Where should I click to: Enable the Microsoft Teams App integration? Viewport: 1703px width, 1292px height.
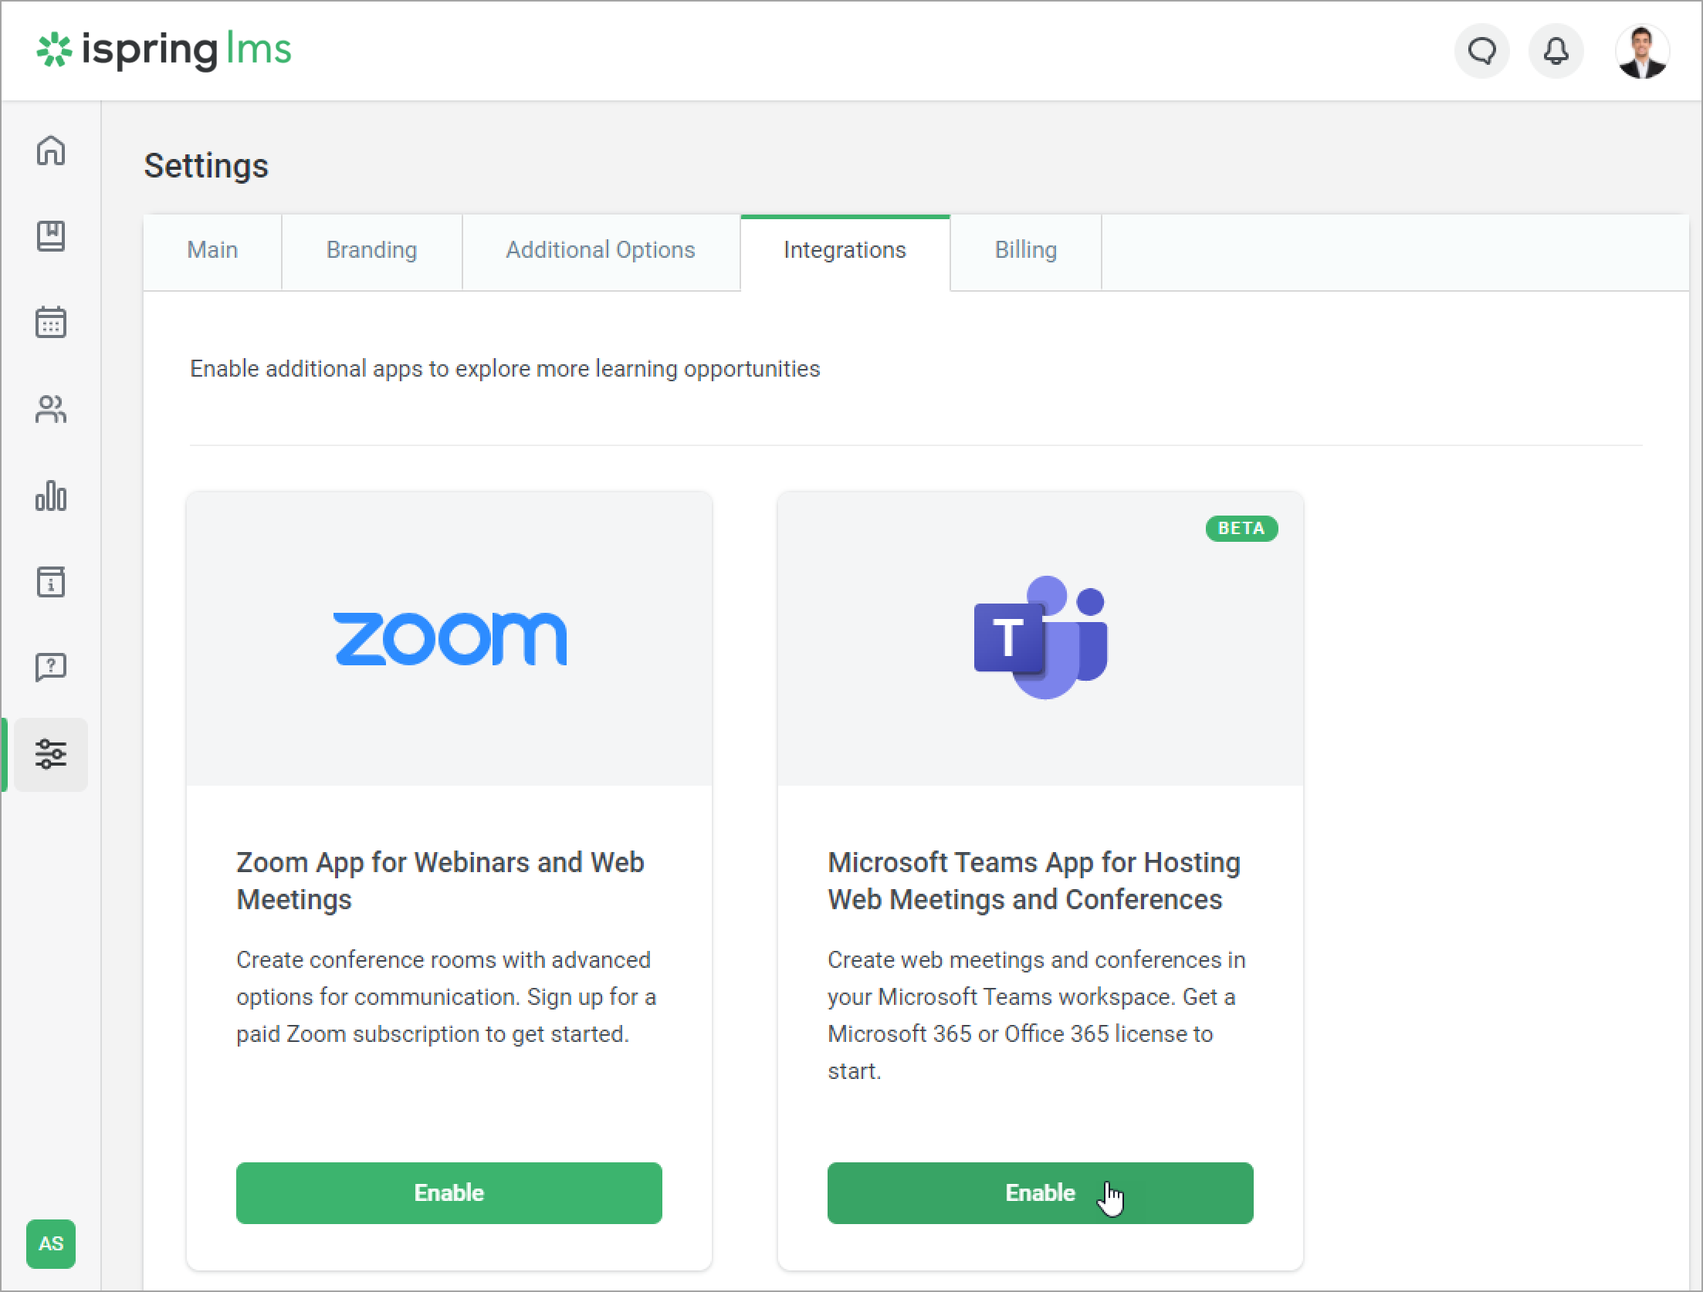(1039, 1192)
